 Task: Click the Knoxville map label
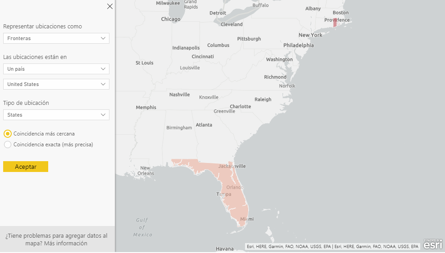pyautogui.click(x=209, y=97)
